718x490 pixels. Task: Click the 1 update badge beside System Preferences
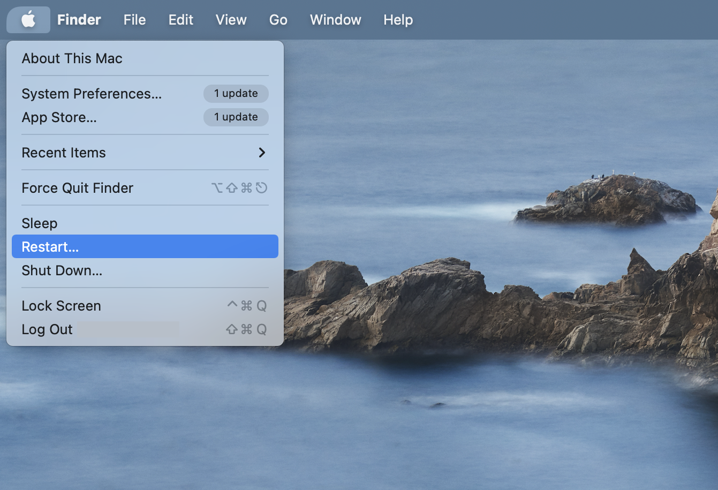236,93
